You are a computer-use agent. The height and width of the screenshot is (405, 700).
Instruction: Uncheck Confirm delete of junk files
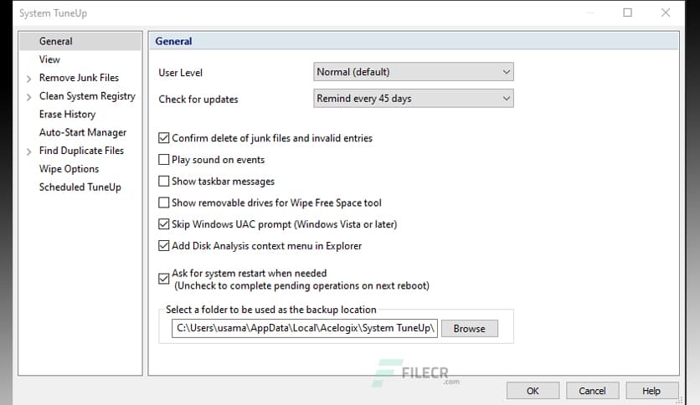[164, 138]
